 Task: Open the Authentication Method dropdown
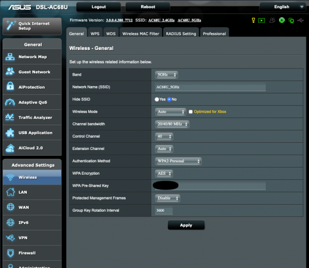click(178, 161)
